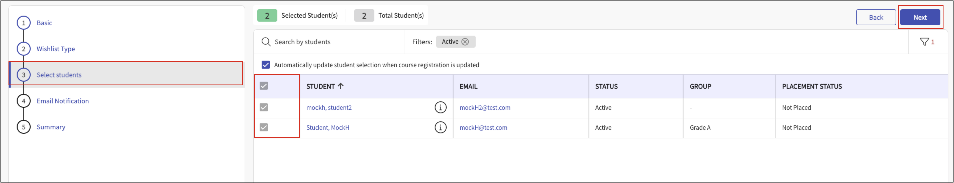Remove the Active filter chip

465,42
